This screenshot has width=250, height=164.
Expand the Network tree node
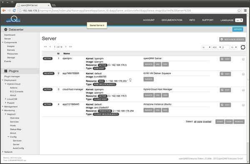click(2, 152)
